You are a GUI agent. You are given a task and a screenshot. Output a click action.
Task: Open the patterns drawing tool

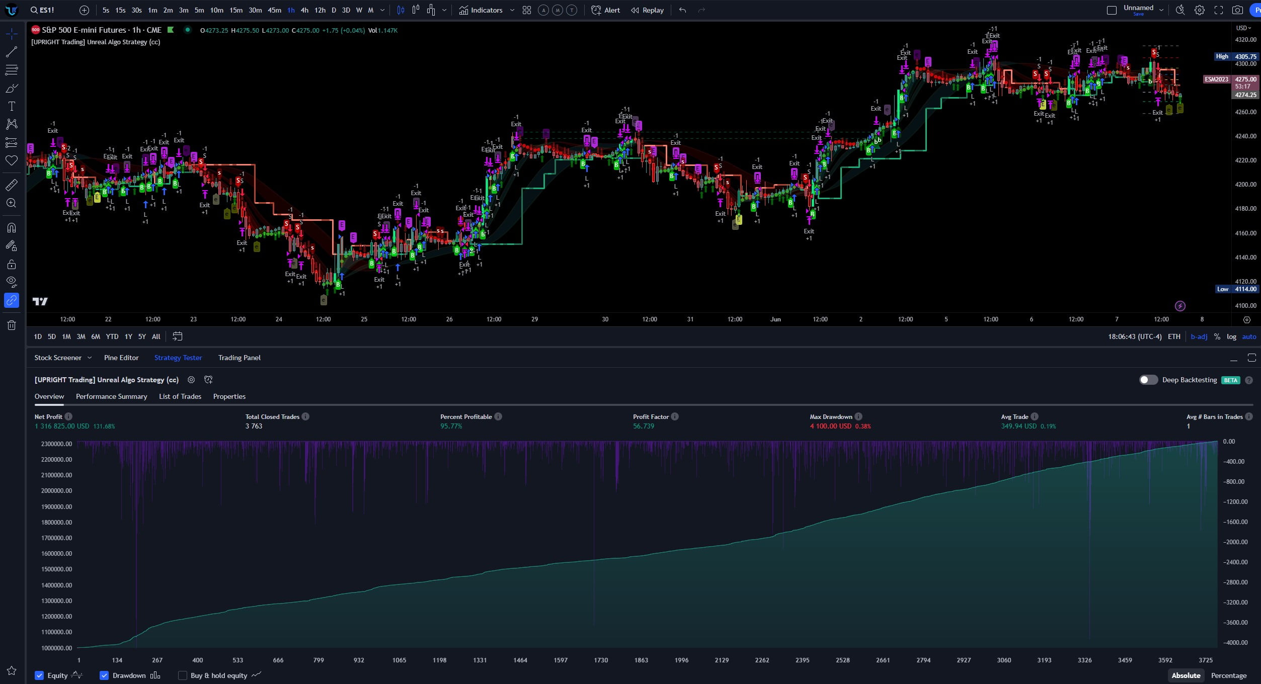click(x=12, y=124)
